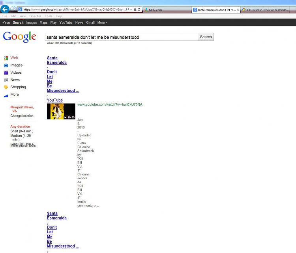296x253 pixels.
Task: Open the Tools menu
Action: 48,16
